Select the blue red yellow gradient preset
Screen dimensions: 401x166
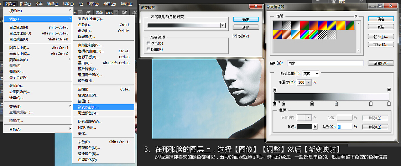coord(323,25)
